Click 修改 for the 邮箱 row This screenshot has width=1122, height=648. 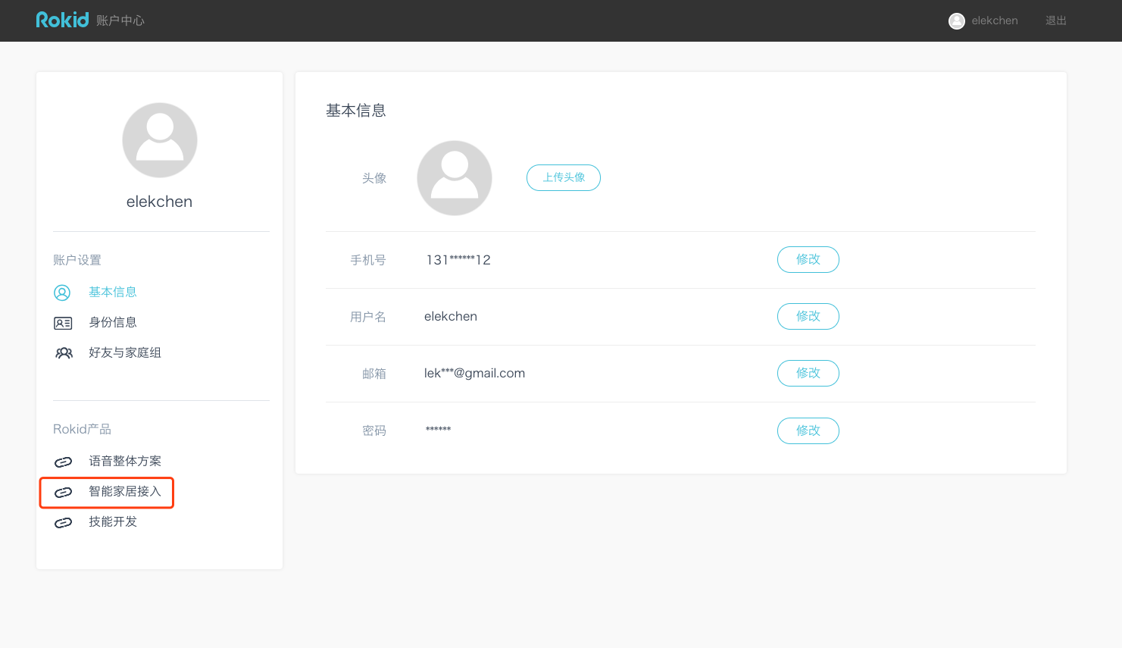click(808, 373)
